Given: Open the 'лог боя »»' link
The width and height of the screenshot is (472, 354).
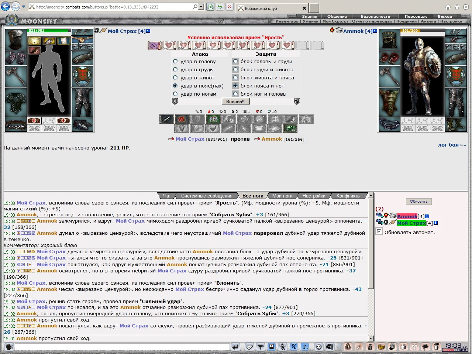Looking at the screenshot, I should pyautogui.click(x=452, y=145).
